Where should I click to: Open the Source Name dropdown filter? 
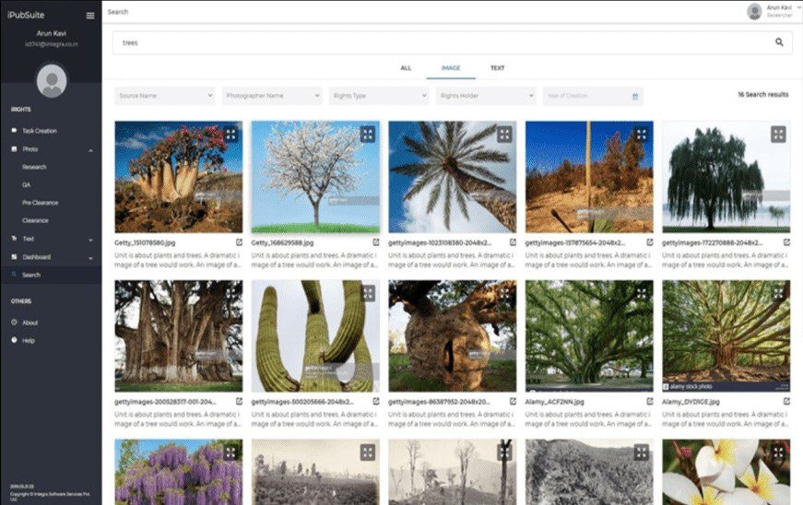pos(165,96)
